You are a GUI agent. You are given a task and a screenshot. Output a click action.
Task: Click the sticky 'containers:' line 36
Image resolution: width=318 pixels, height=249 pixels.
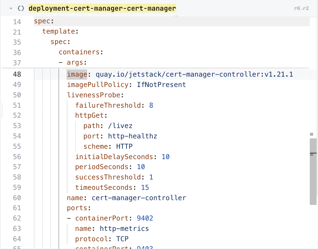point(81,52)
